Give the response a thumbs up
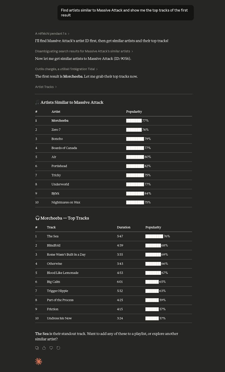Image resolution: width=225 pixels, height=372 pixels. [44, 348]
